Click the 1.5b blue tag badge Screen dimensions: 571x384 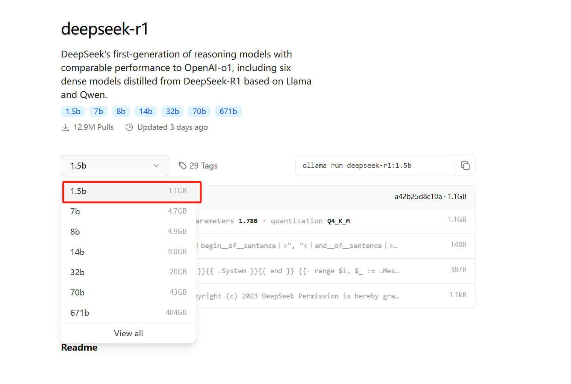click(x=73, y=111)
